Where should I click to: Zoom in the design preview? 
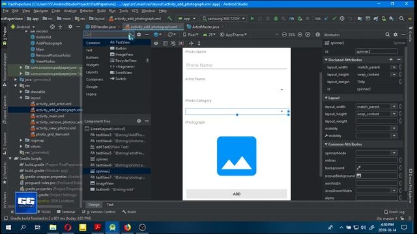300,34
